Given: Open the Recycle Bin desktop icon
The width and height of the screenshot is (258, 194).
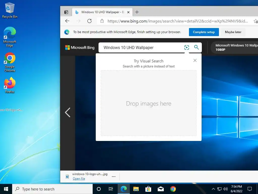Looking at the screenshot, I should [x=10, y=10].
